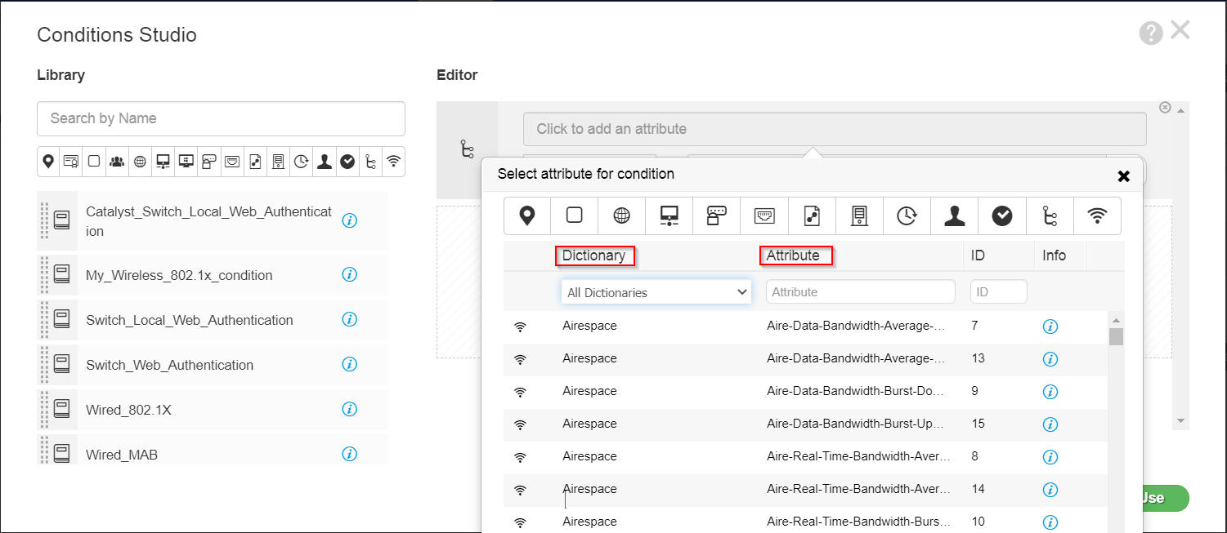This screenshot has width=1227, height=533.
Task: Expand the Dictionary column header
Action: (x=595, y=255)
